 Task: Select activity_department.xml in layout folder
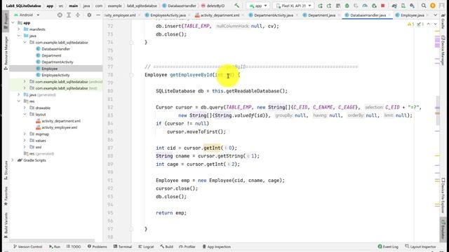61,121
